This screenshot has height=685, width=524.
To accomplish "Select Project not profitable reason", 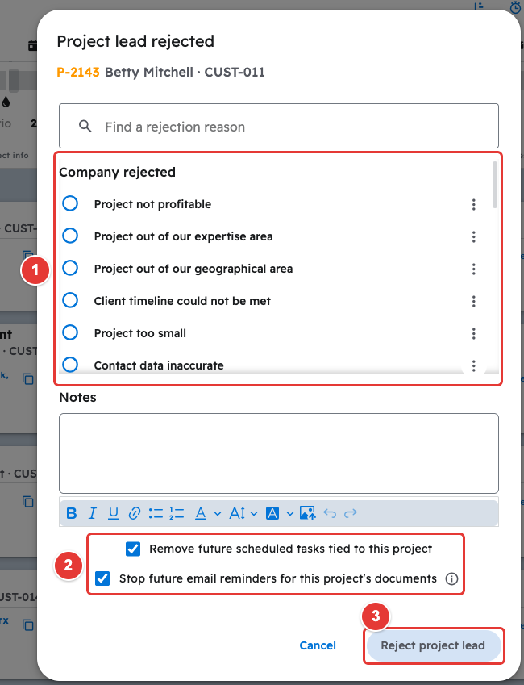I will [70, 203].
